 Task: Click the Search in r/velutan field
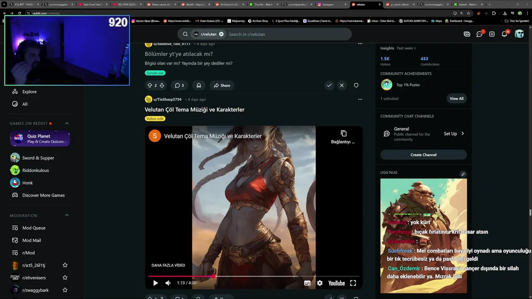coord(287,34)
